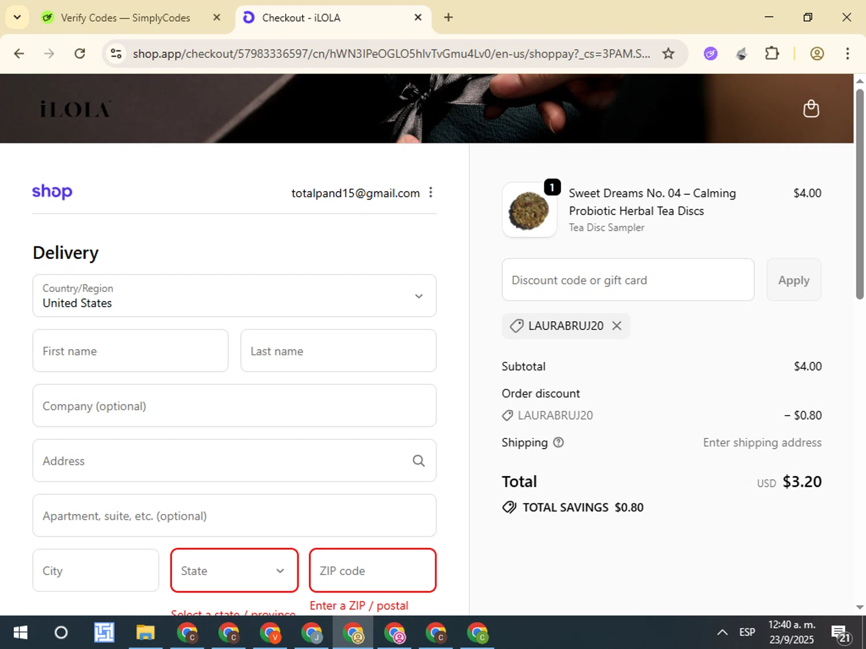Click the 'TOTAL SAVINGS $0.80' text
Image resolution: width=866 pixels, height=649 pixels.
[x=583, y=507]
